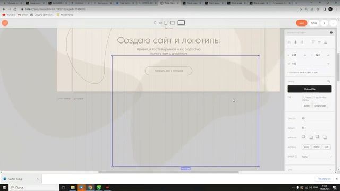Click Delete under the image file name

[x=307, y=106]
